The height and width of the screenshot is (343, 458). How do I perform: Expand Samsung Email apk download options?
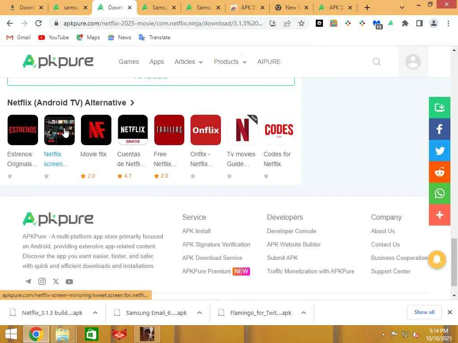click(x=199, y=313)
